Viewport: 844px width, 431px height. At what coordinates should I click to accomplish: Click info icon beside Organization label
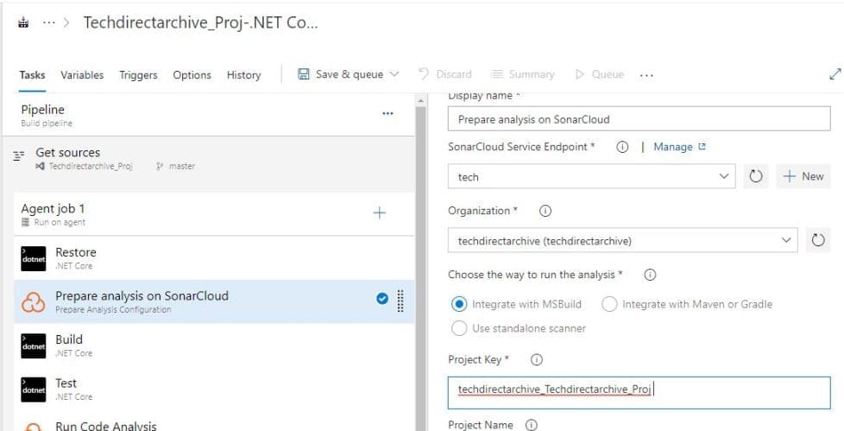(545, 211)
